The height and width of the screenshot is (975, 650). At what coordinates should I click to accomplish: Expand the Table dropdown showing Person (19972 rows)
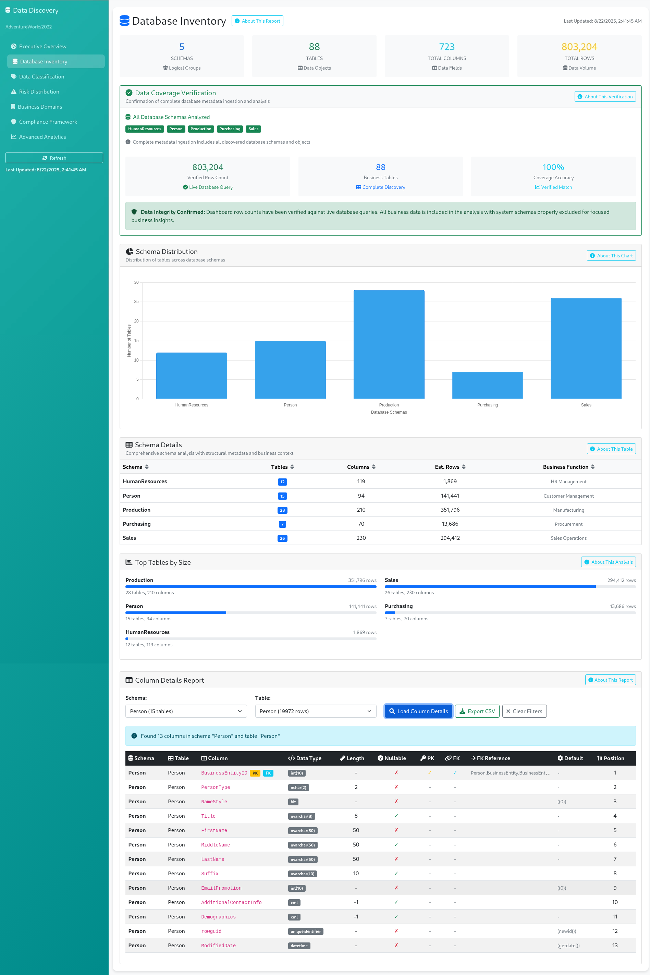point(315,711)
